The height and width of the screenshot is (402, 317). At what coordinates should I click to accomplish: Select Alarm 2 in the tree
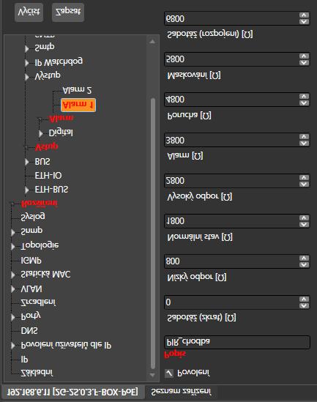[77, 90]
